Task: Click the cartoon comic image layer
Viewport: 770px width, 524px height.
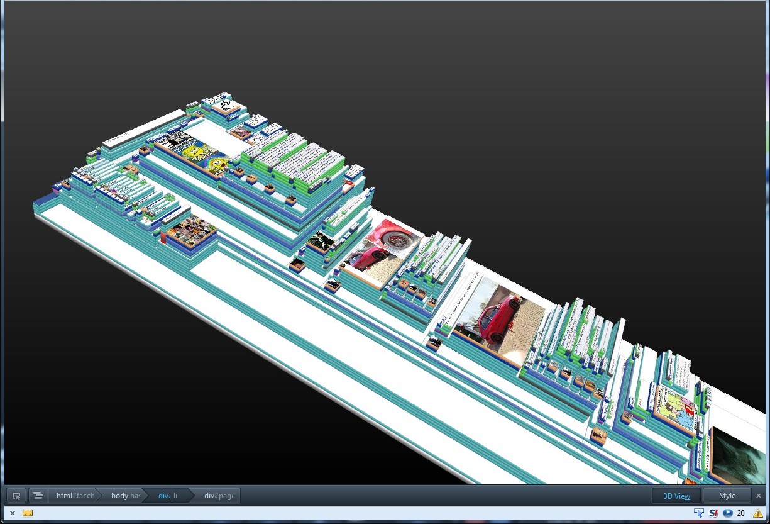Action: (x=677, y=406)
